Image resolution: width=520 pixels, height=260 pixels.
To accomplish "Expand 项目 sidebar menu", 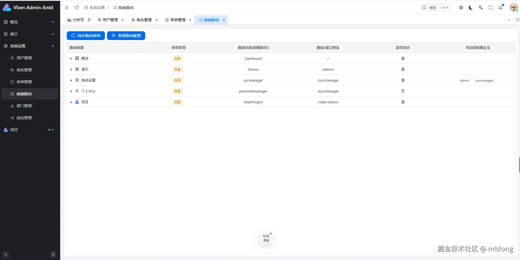I will 29,130.
